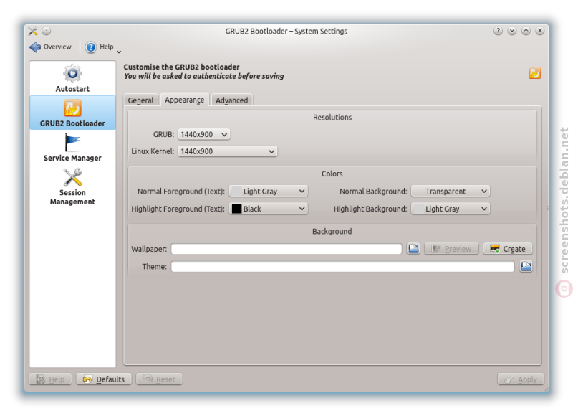Click the orange GRUB2 icon in the header
The width and height of the screenshot is (573, 416).
[x=534, y=73]
